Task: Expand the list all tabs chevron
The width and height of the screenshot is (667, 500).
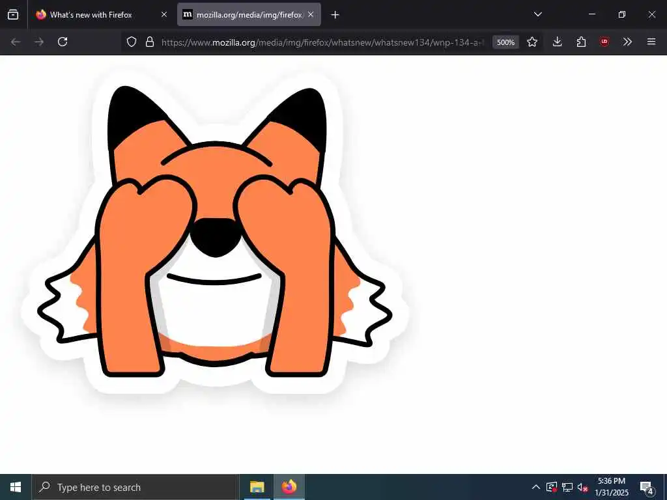Action: click(x=537, y=14)
